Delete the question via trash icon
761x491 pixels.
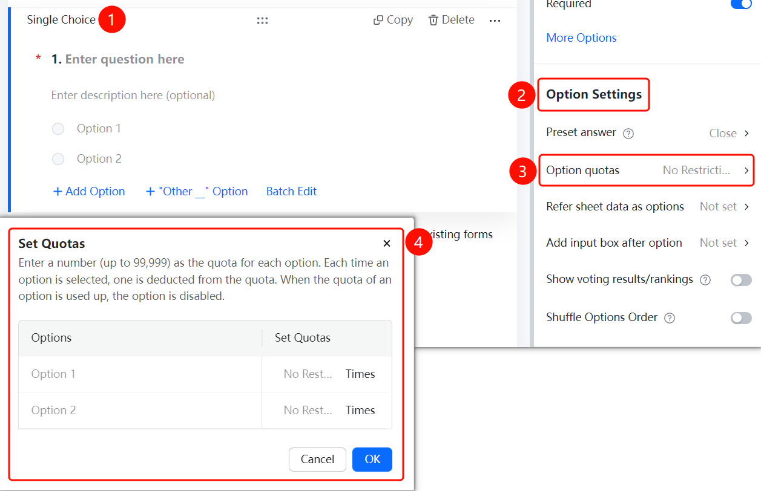[x=433, y=20]
